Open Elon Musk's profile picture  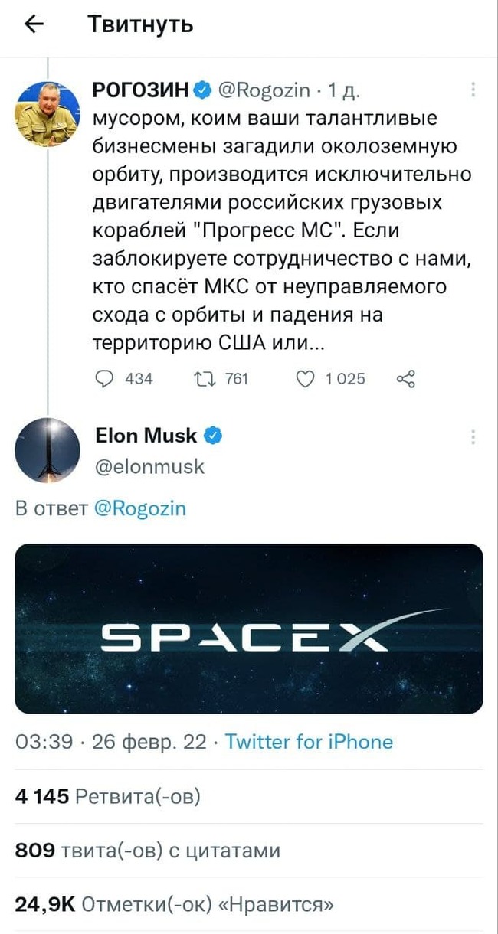point(48,452)
